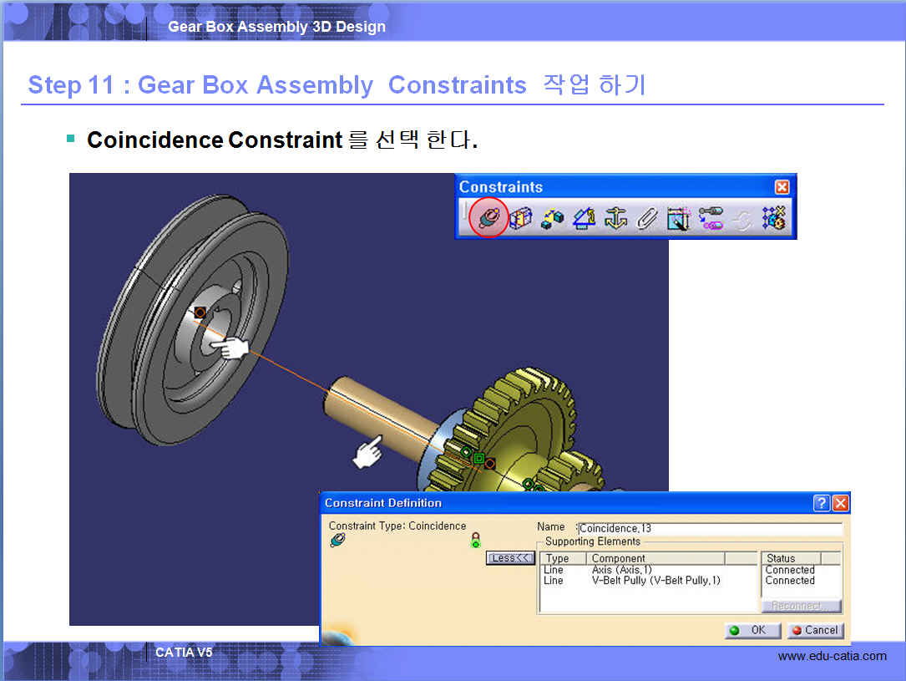Select the V-Belt Pully row

click(x=655, y=581)
